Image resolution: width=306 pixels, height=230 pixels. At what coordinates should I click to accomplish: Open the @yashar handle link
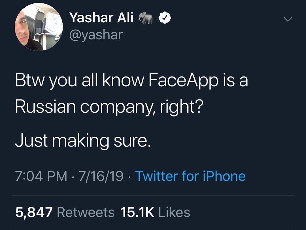[96, 35]
